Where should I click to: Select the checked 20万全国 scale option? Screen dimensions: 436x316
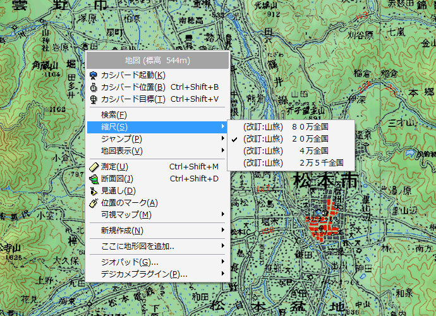tap(286, 138)
